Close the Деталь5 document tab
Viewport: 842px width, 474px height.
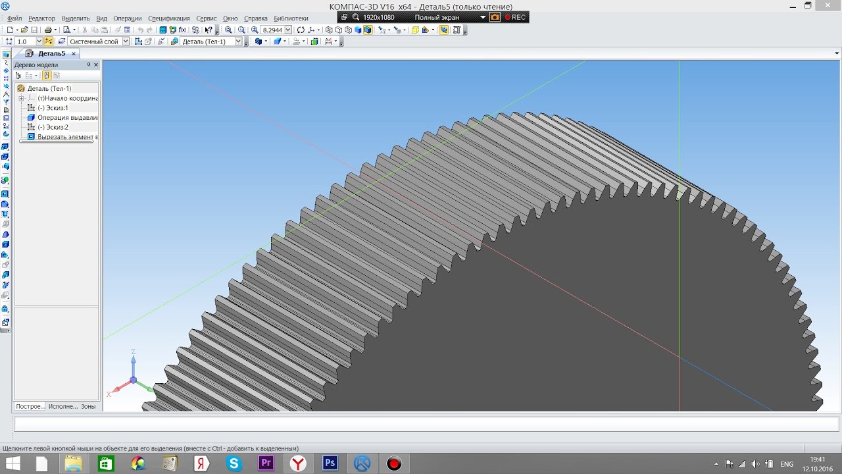click(74, 53)
